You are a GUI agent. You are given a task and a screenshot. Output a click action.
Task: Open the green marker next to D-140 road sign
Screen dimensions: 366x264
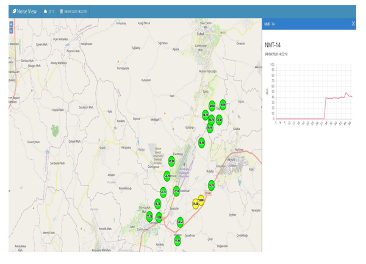(x=211, y=185)
